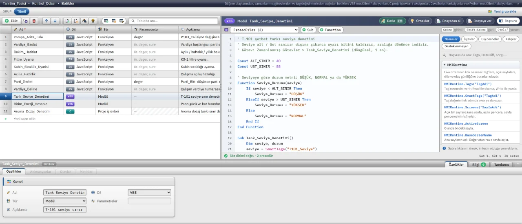Click the globe icon of the Dil column header
This screenshot has height=224, width=522.
[68, 29]
